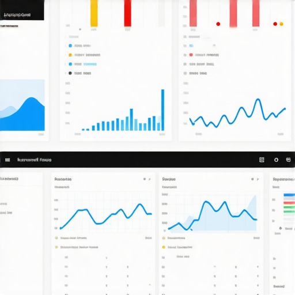The image size is (295, 295).
Task: Click the circle icon in black header bar
Action: (276, 160)
